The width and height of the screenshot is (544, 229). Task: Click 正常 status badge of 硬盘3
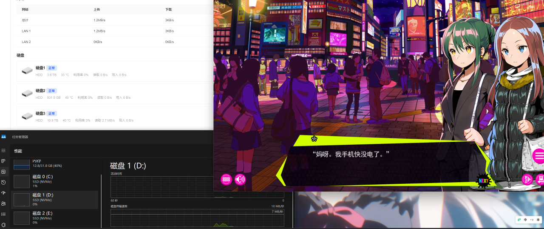pyautogui.click(x=51, y=114)
